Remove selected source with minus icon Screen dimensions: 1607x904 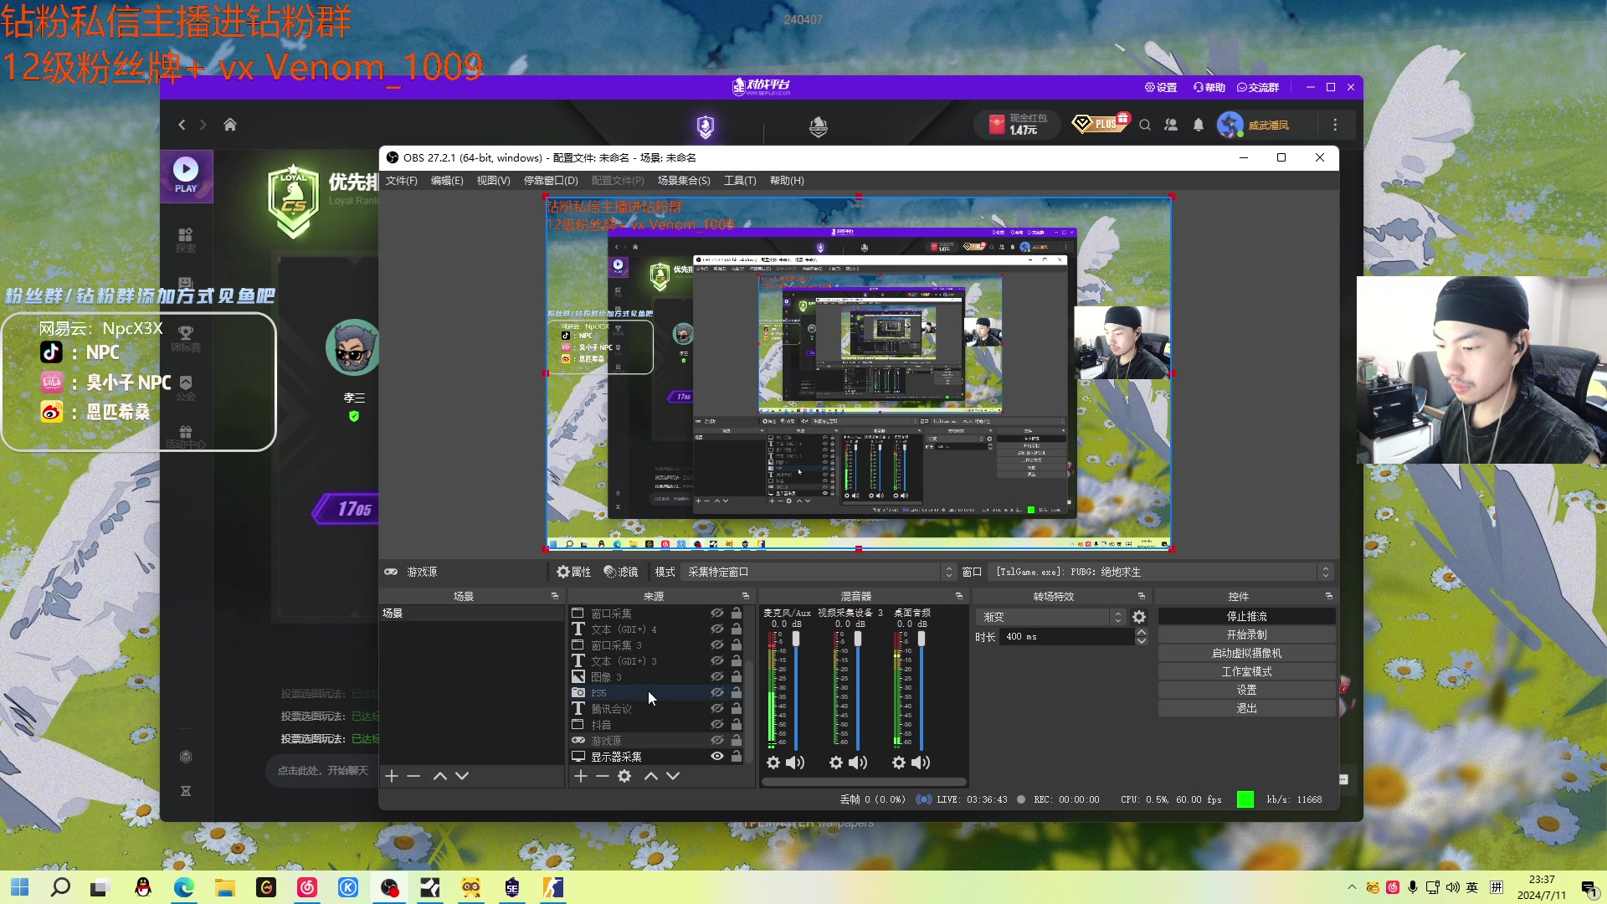click(x=603, y=776)
